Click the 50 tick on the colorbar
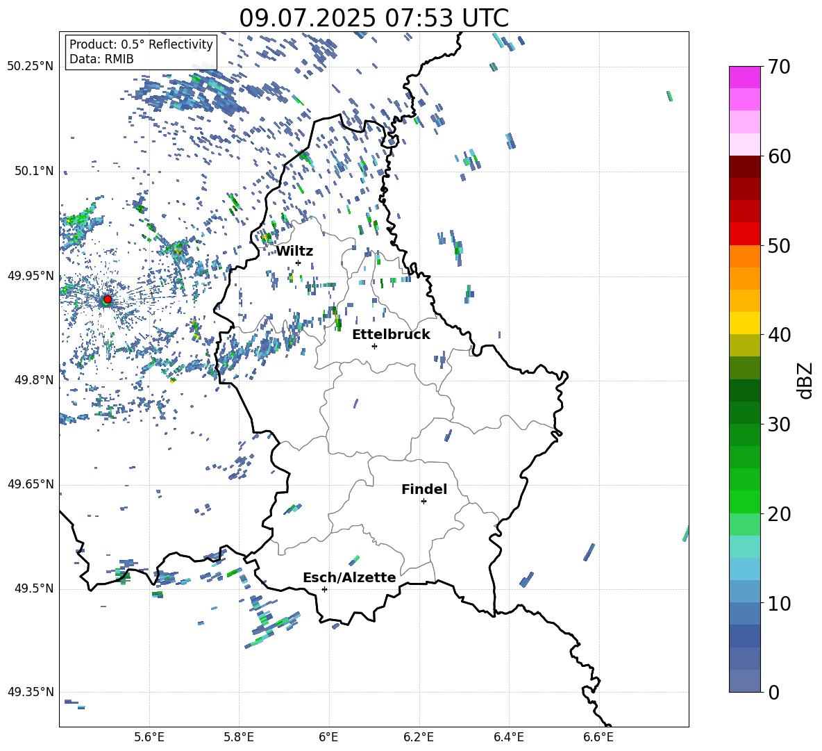Viewport: 822px width, 751px height. click(778, 246)
